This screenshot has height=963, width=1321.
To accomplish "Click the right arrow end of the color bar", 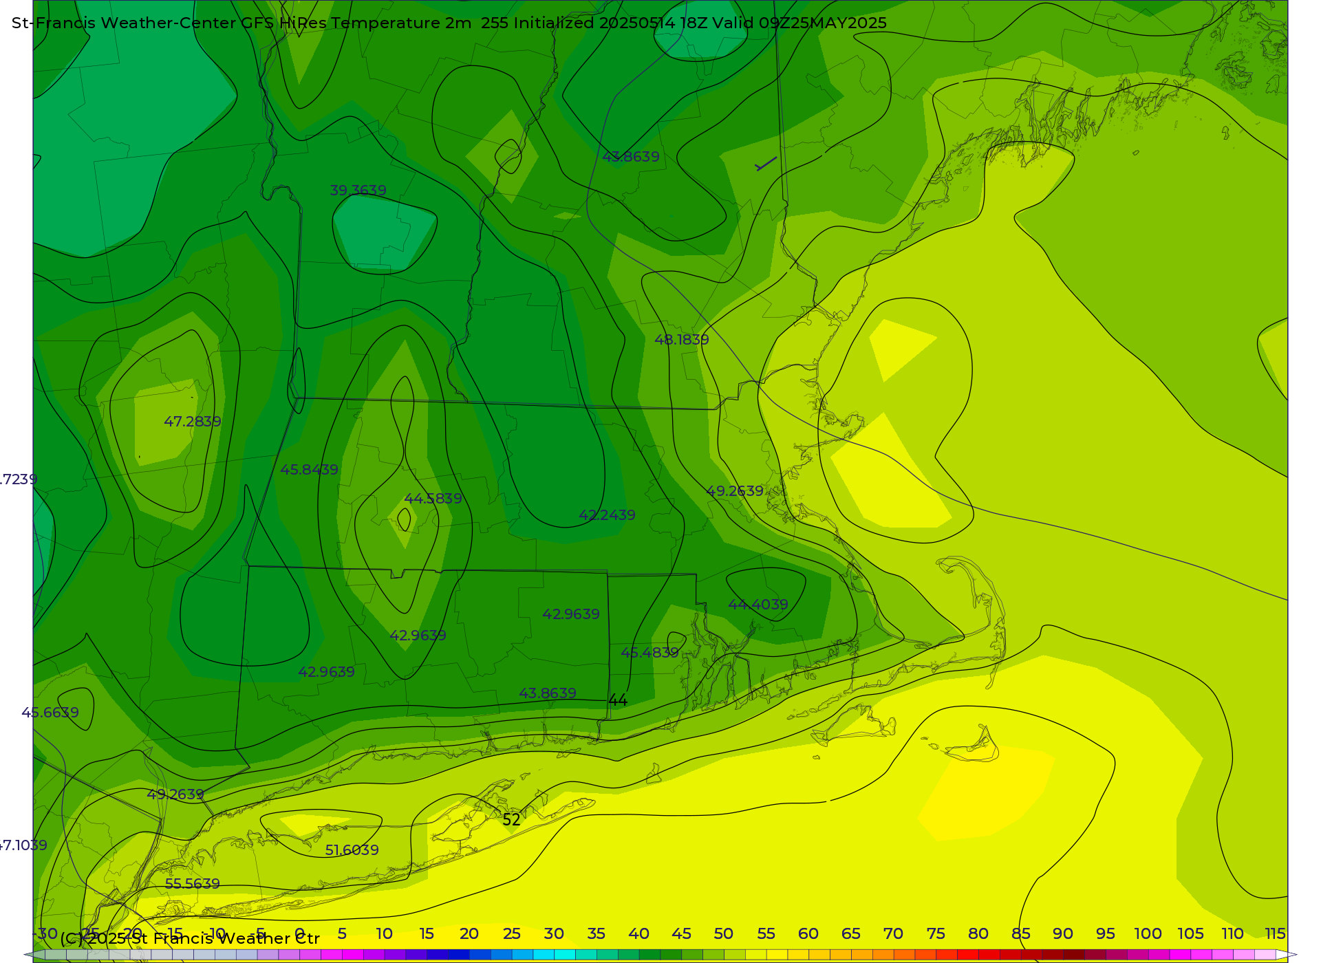I will coord(1287,955).
